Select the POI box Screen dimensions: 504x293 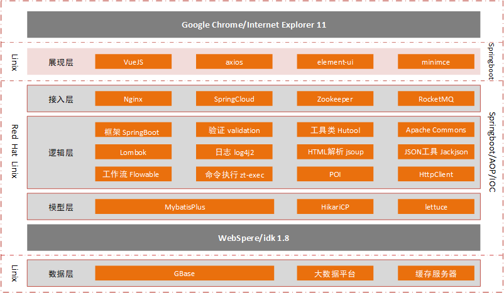tap(335, 174)
